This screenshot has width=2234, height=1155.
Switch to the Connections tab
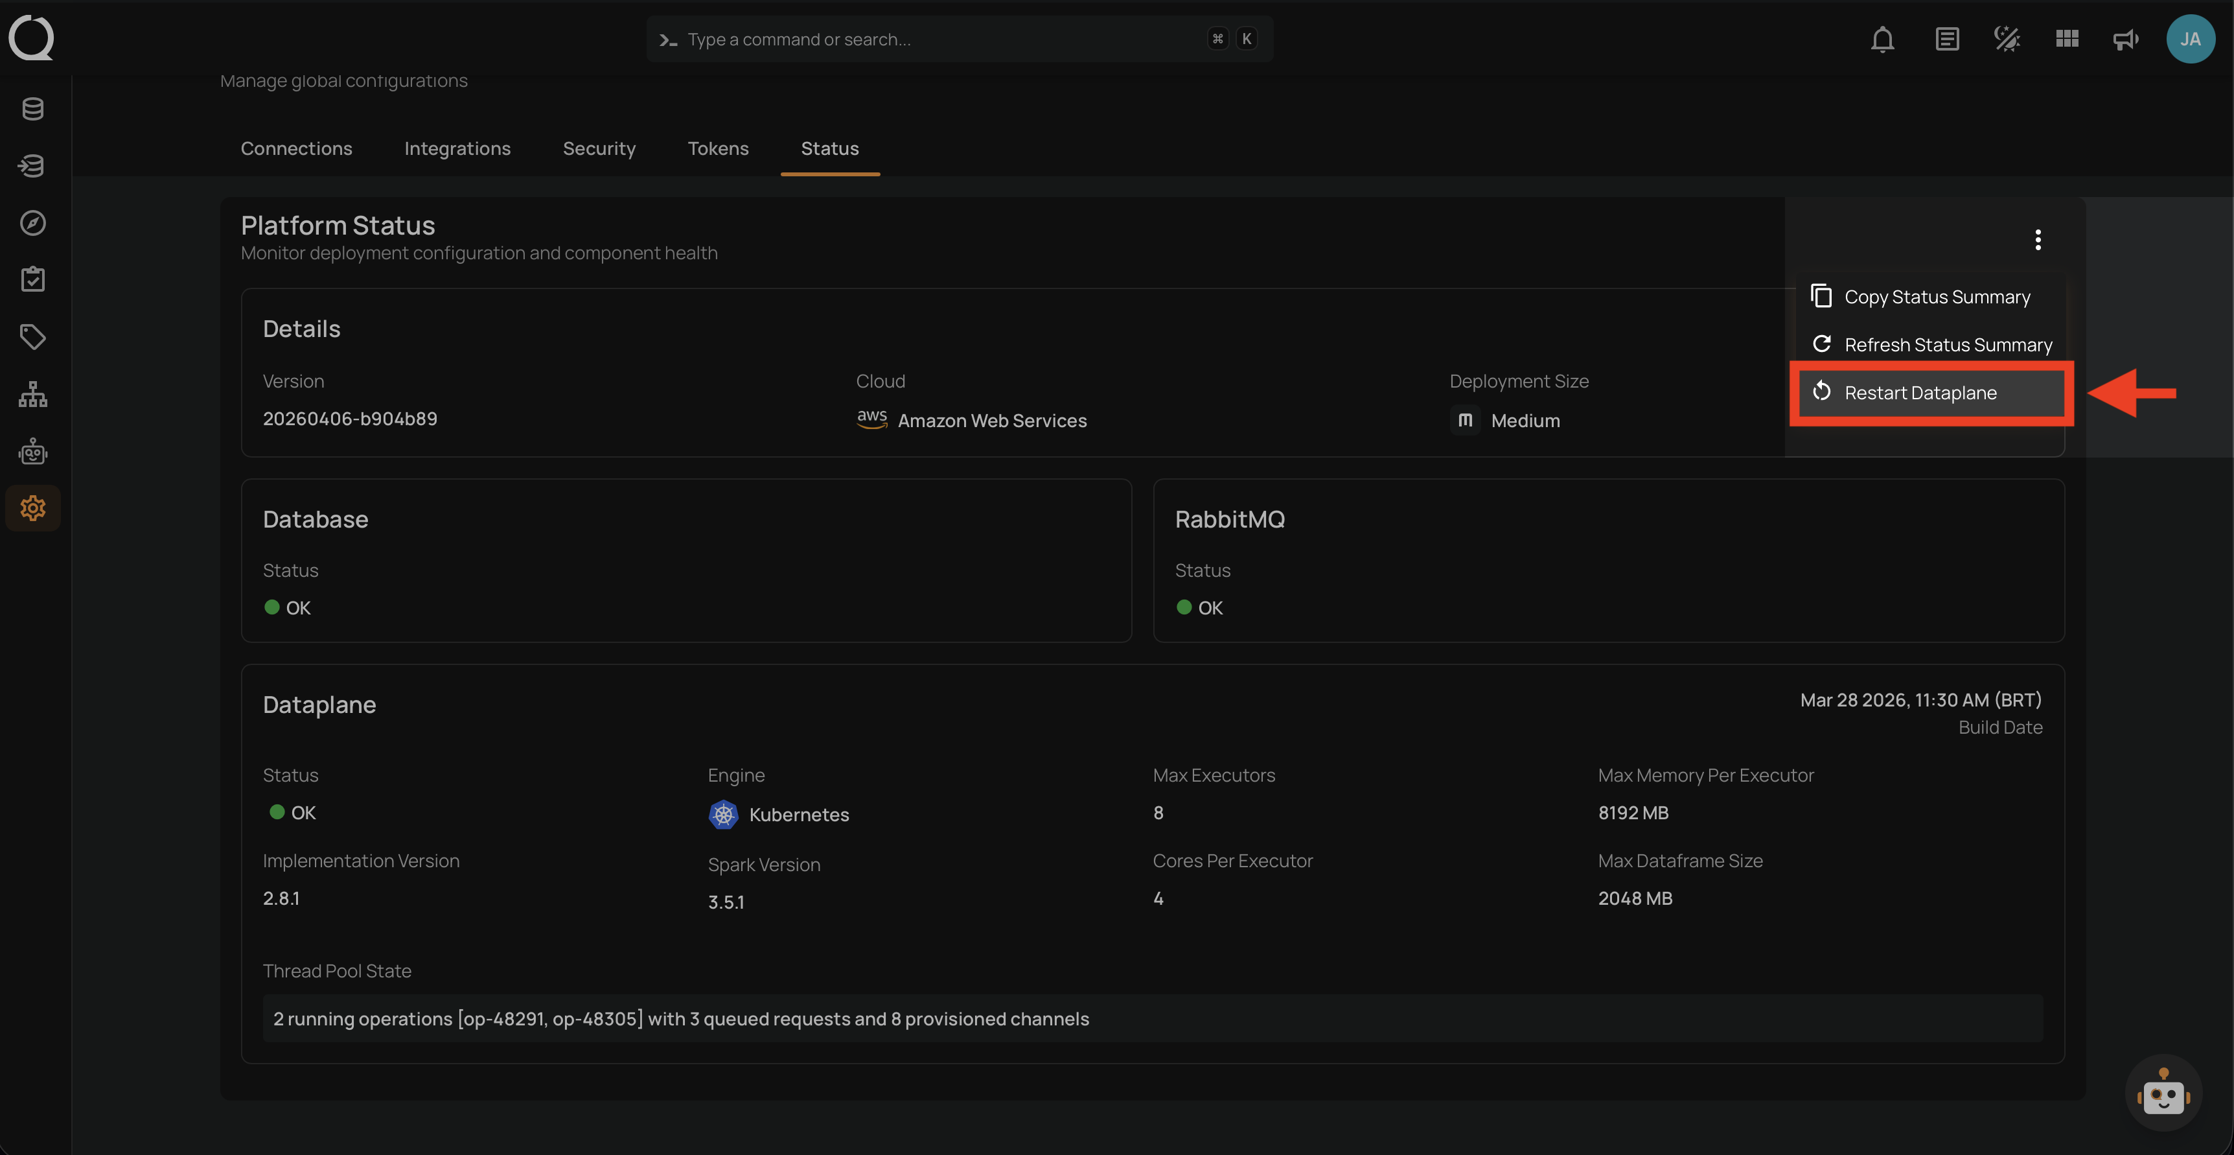click(297, 148)
